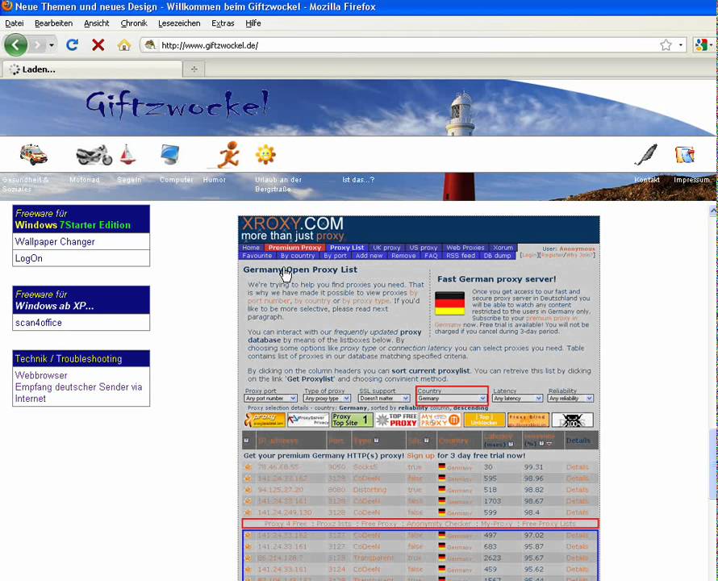The image size is (718, 581).
Task: Click the smiling sun icon
Action: coord(265,154)
